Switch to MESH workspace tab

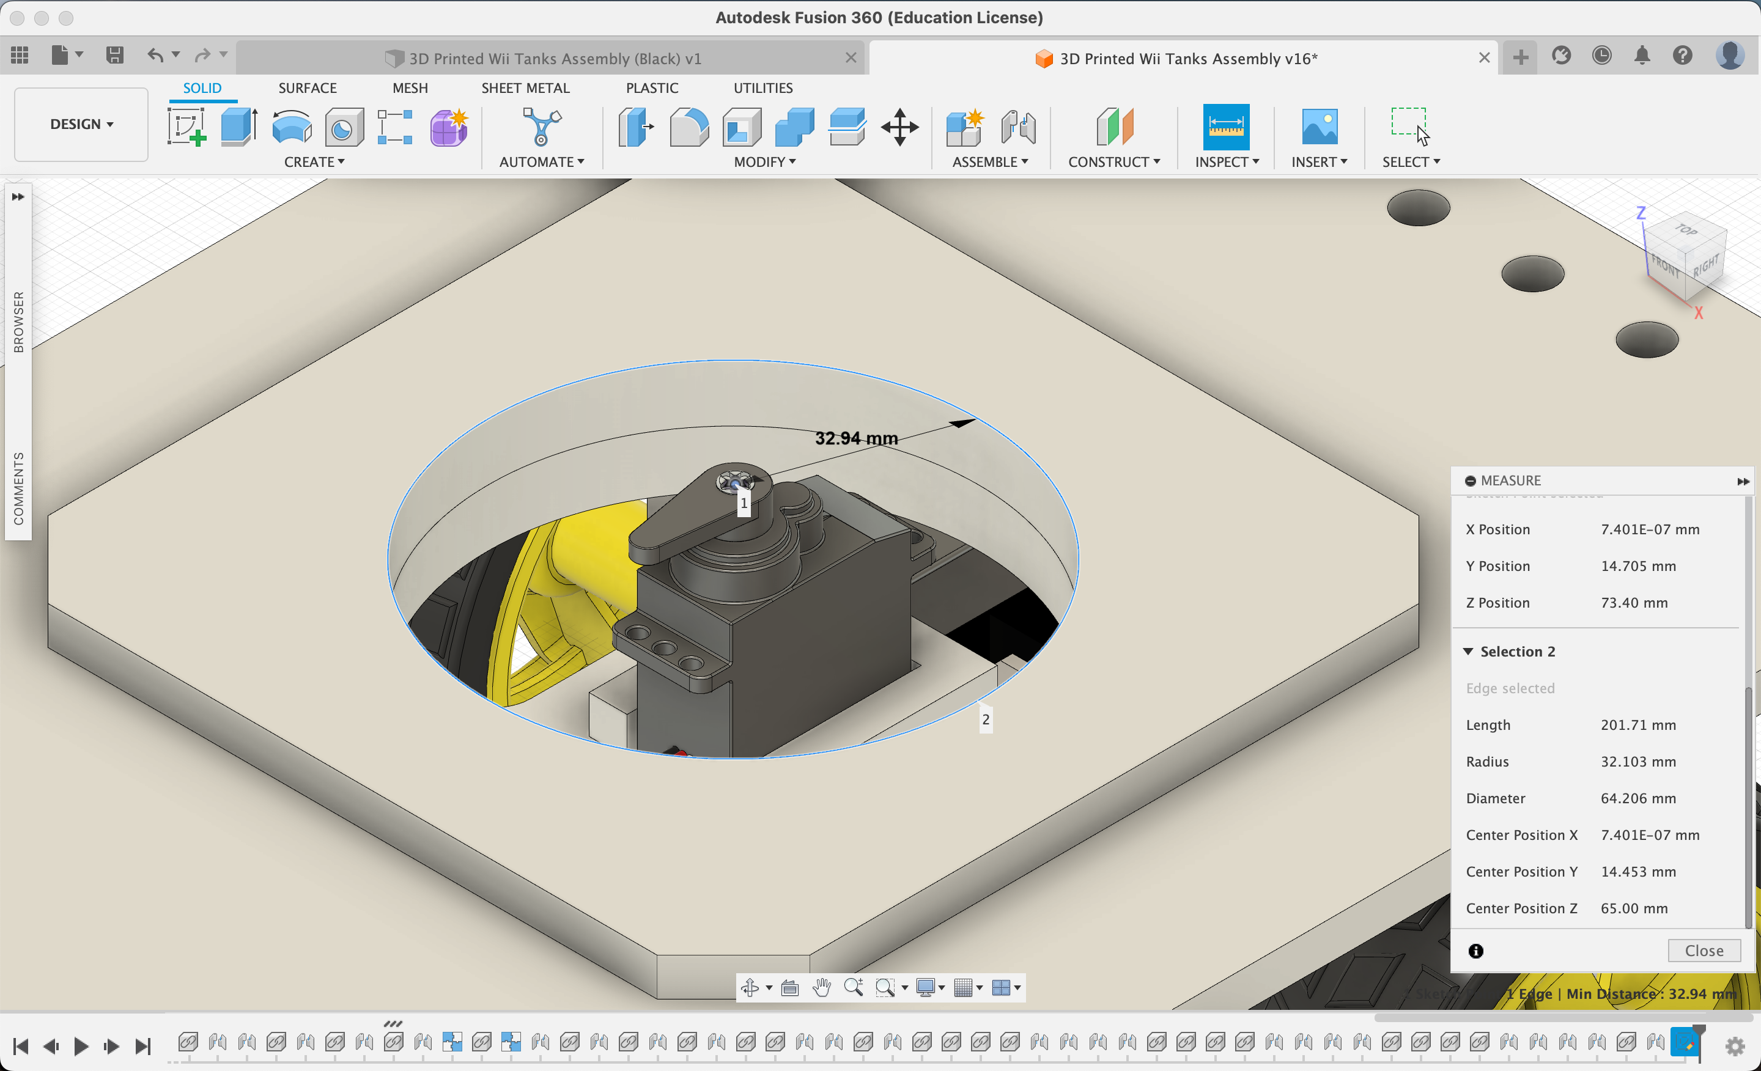(x=408, y=87)
